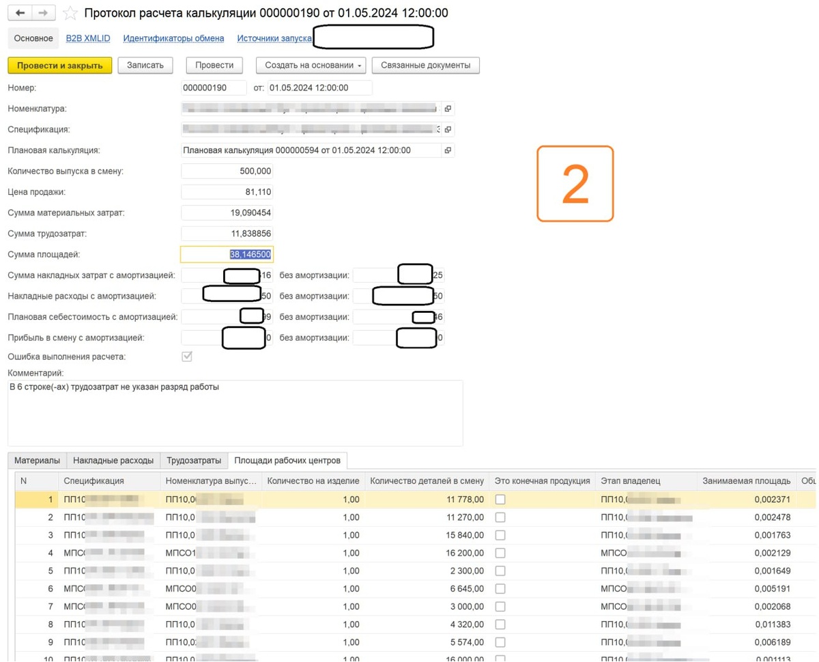Check Это конечная продукция in row 1
The image size is (819, 662).
[x=500, y=500]
